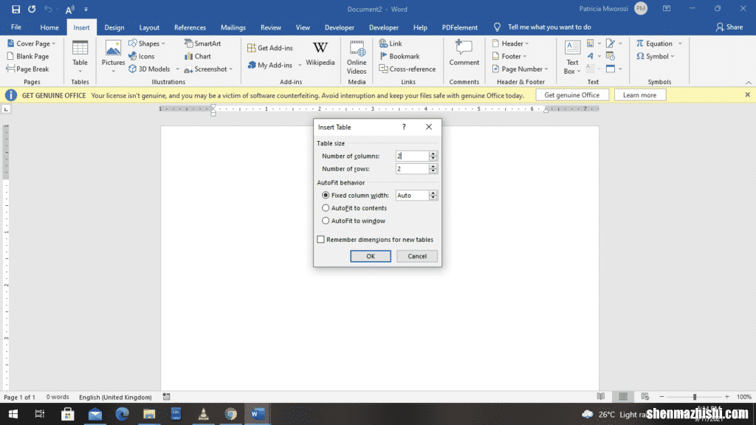The height and width of the screenshot is (425, 756).
Task: Adjust the Number of rows spinner
Action: (x=433, y=169)
